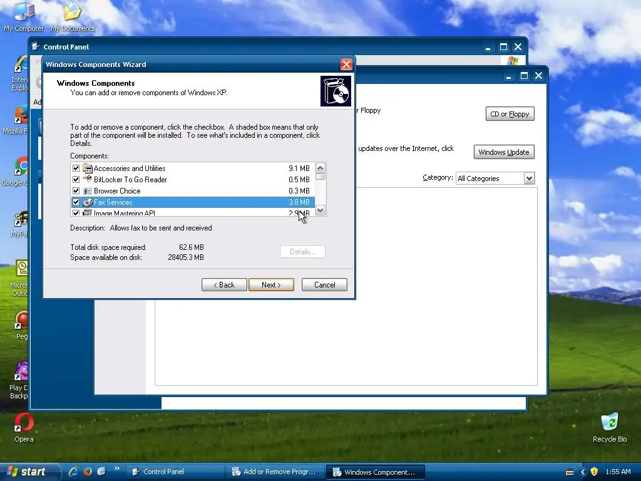The height and width of the screenshot is (481, 641).
Task: Click the components list scrollbar thumb
Action: click(320, 177)
